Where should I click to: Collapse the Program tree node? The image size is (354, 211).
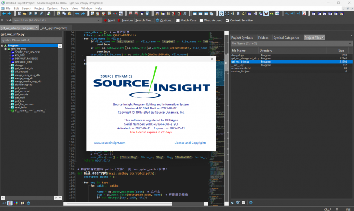[x=2, y=46]
